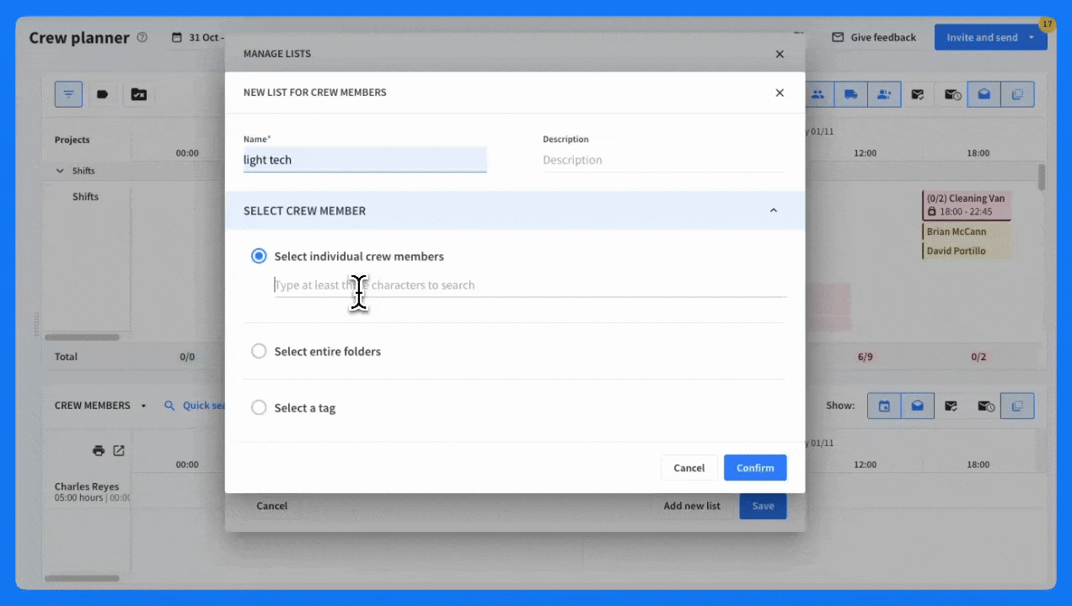Click the crew member search field
This screenshot has width=1072, height=606.
pyautogui.click(x=529, y=285)
